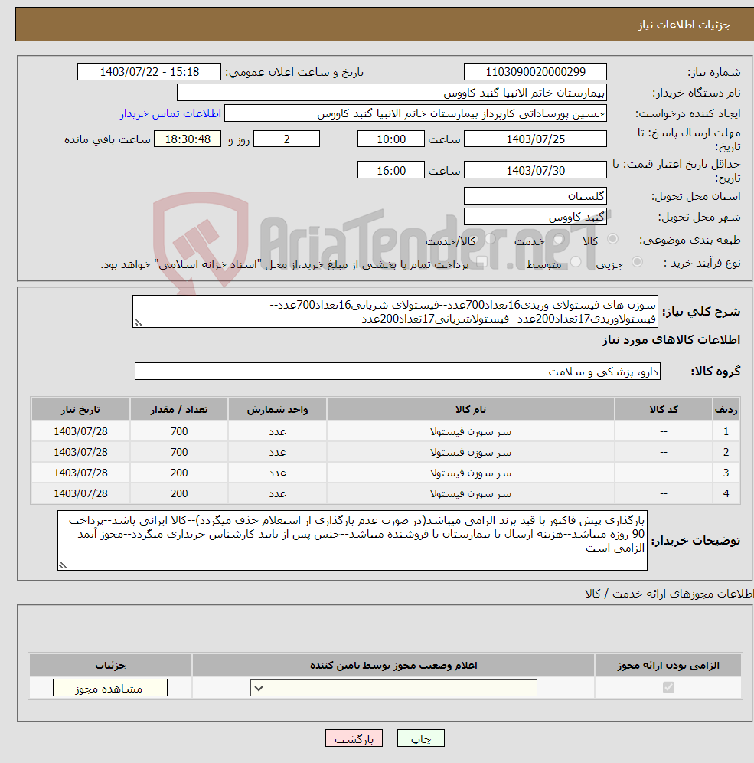Click the buyer notes textarea
754x763 pixels.
click(352, 540)
